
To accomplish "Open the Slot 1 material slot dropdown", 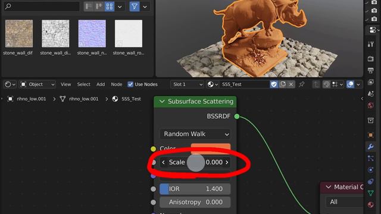I will tap(187, 84).
